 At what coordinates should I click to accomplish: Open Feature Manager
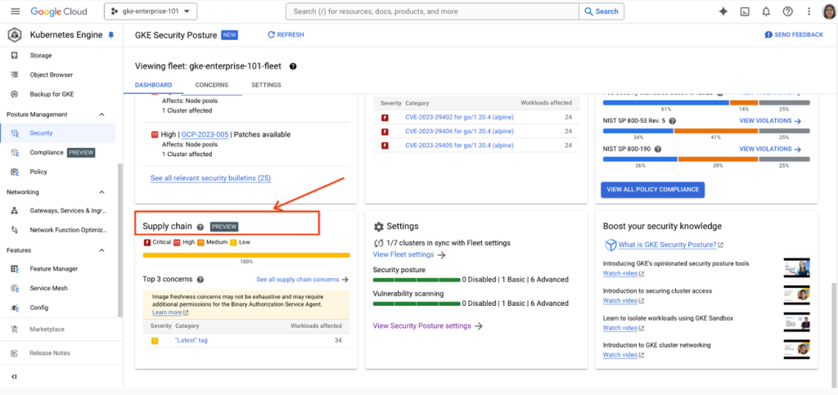(53, 269)
